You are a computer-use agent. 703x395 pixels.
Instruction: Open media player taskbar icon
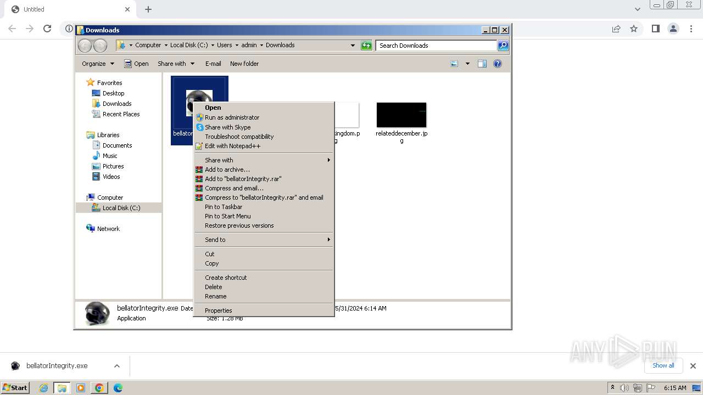click(x=81, y=388)
